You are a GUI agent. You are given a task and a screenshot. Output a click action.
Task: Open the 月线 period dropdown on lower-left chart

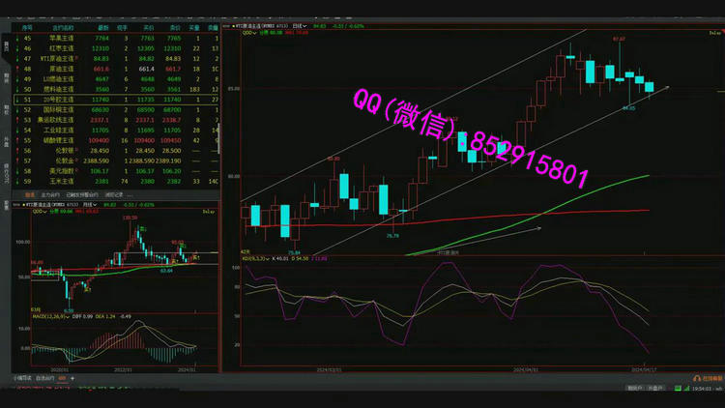93,205
